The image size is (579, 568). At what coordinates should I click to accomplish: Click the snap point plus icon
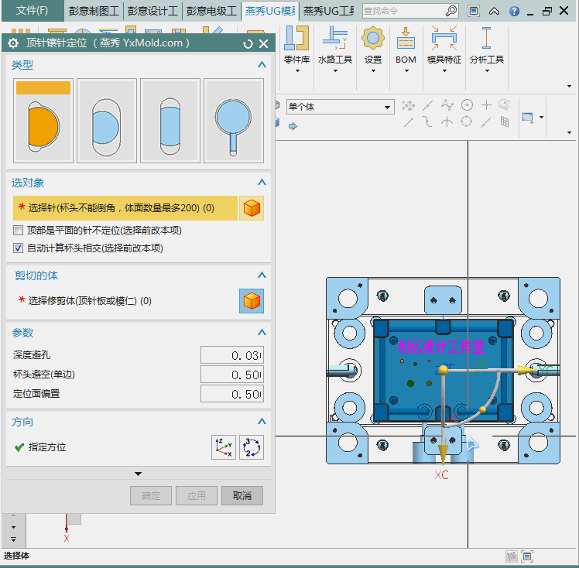point(486,105)
